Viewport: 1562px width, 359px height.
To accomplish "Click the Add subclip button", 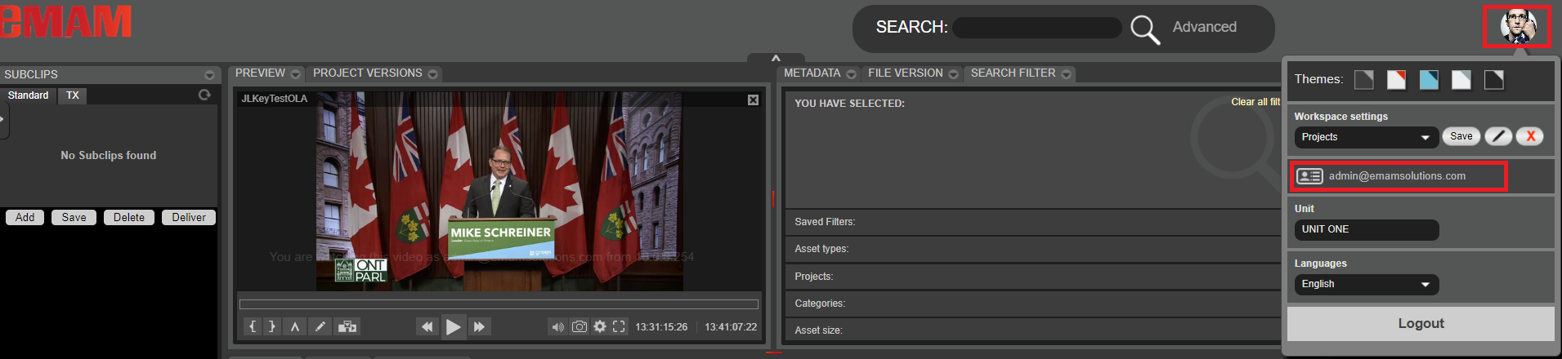I will click(x=25, y=217).
